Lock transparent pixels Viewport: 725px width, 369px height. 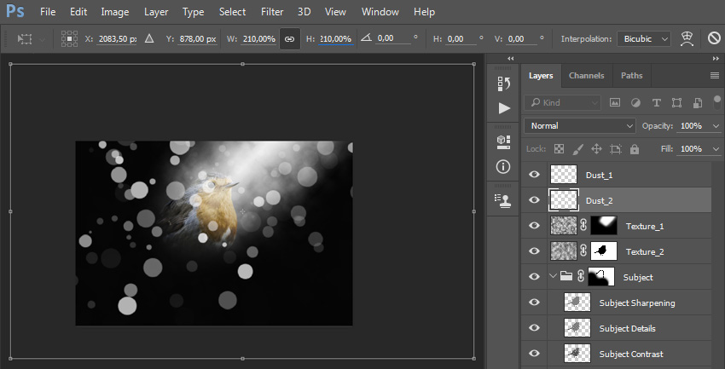(x=560, y=149)
